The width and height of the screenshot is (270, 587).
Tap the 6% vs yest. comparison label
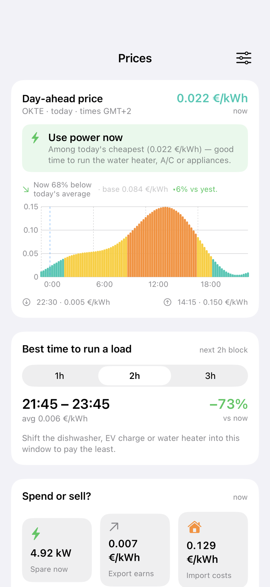tap(195, 189)
